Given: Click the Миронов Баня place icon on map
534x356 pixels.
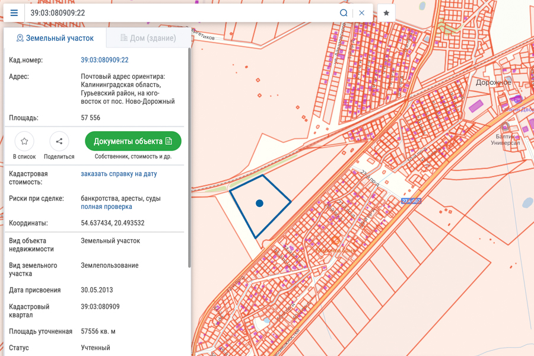Looking at the screenshot, I should pos(335,241).
